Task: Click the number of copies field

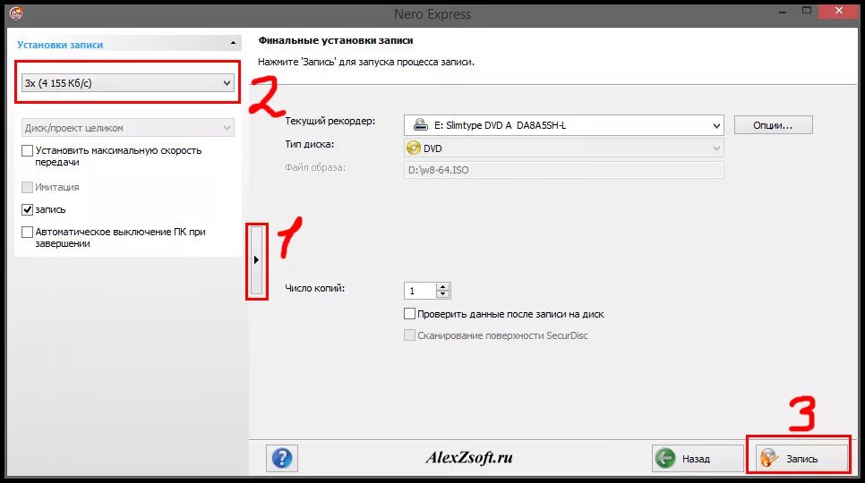Action: pos(420,291)
